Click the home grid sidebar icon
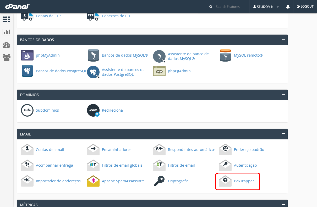Image resolution: width=317 pixels, height=207 pixels. point(6,19)
